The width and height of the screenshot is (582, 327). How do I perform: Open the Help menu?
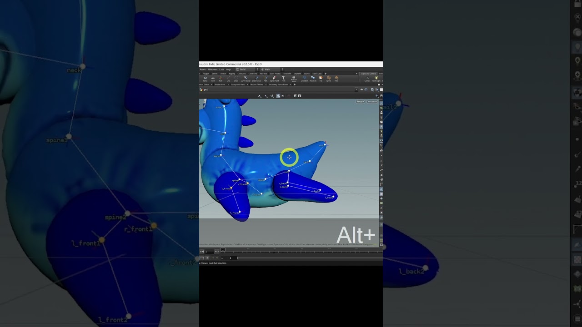tap(228, 69)
